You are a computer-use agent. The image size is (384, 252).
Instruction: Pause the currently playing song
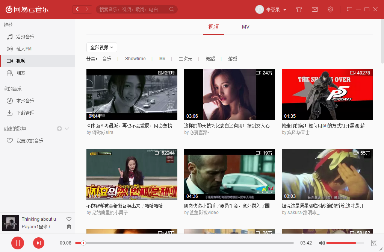click(17, 243)
